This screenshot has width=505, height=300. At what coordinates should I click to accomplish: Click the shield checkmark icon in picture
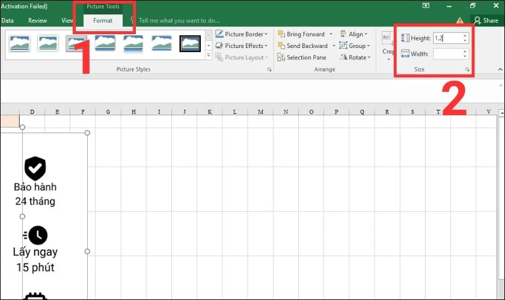35,169
